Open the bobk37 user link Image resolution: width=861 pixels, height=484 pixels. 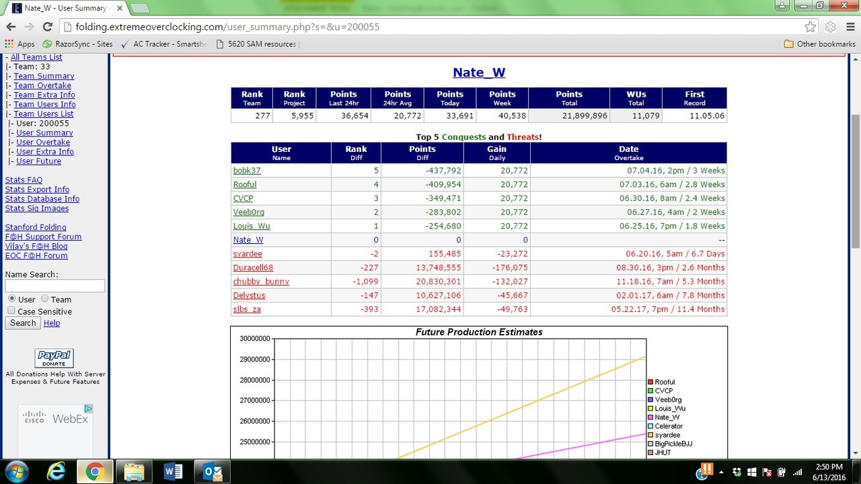tap(246, 171)
